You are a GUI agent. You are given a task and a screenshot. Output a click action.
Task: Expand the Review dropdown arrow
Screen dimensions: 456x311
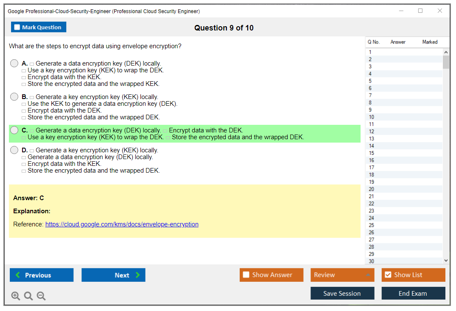[367, 275]
